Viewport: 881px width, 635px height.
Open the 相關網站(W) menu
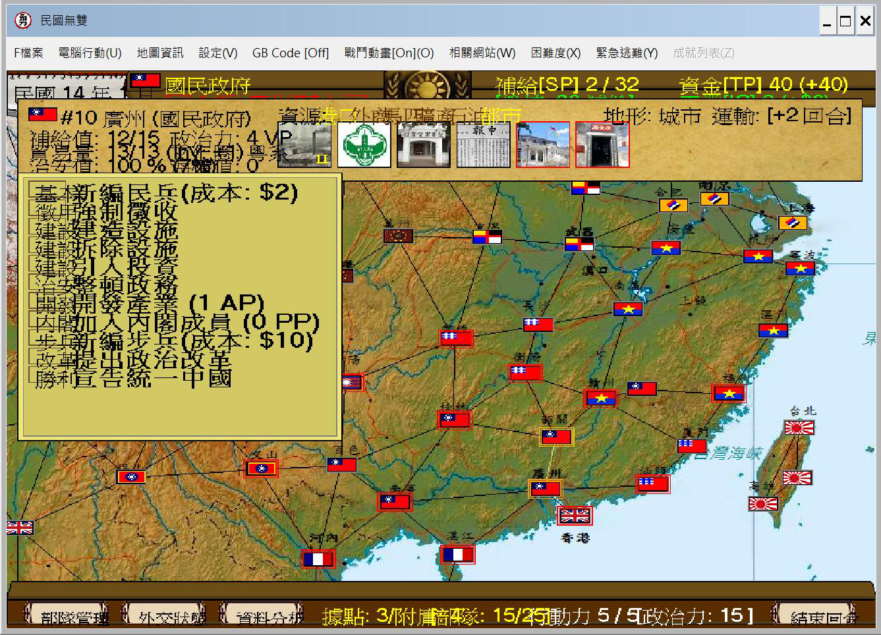click(x=482, y=53)
